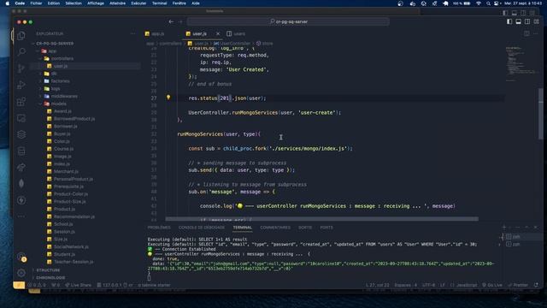Toggle the bottom panel layout button

click(x=519, y=21)
